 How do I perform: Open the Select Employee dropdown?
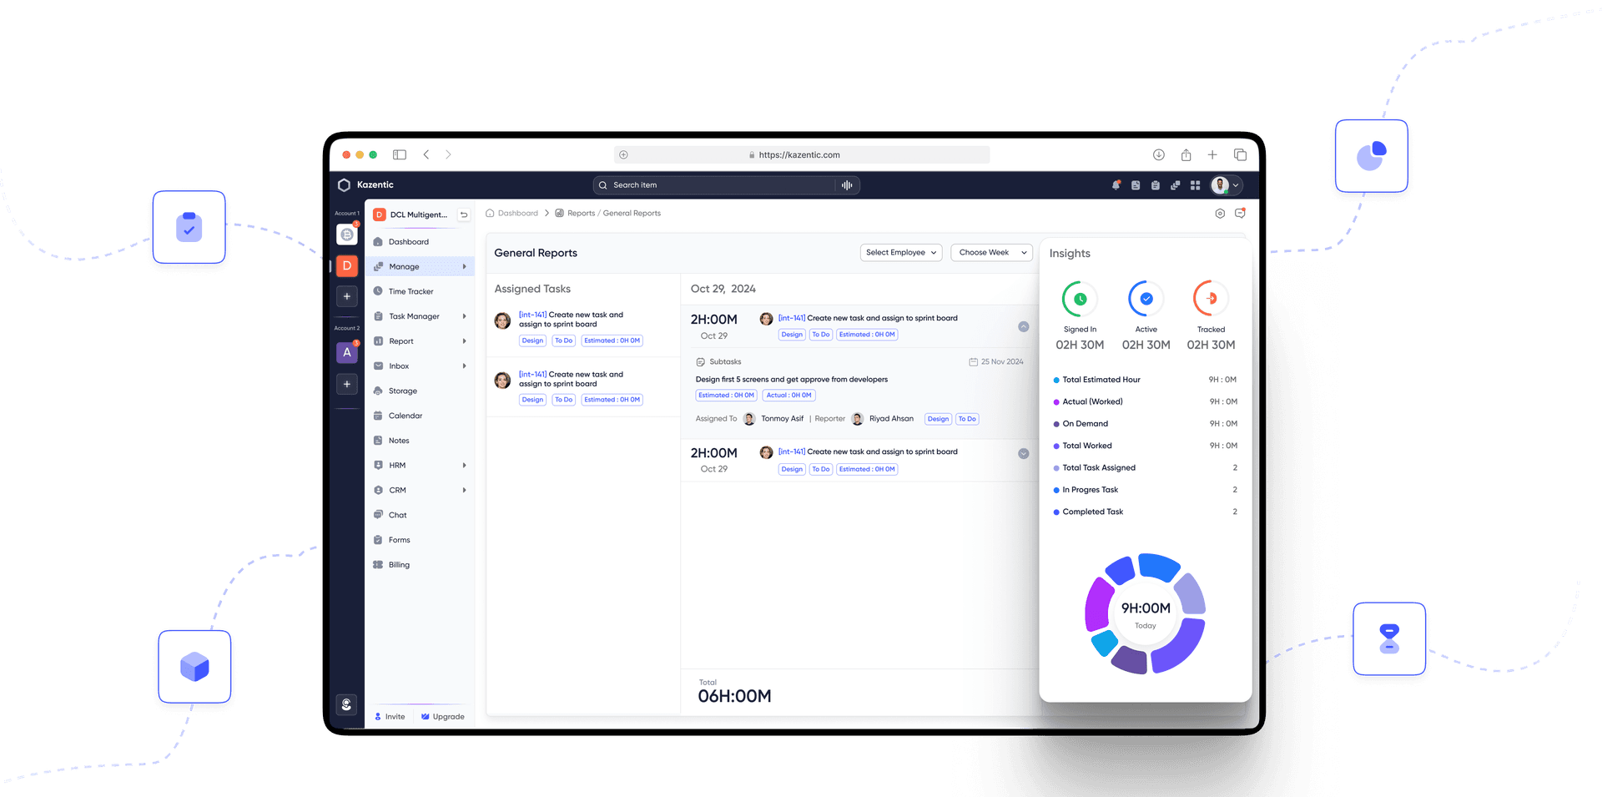pos(901,253)
